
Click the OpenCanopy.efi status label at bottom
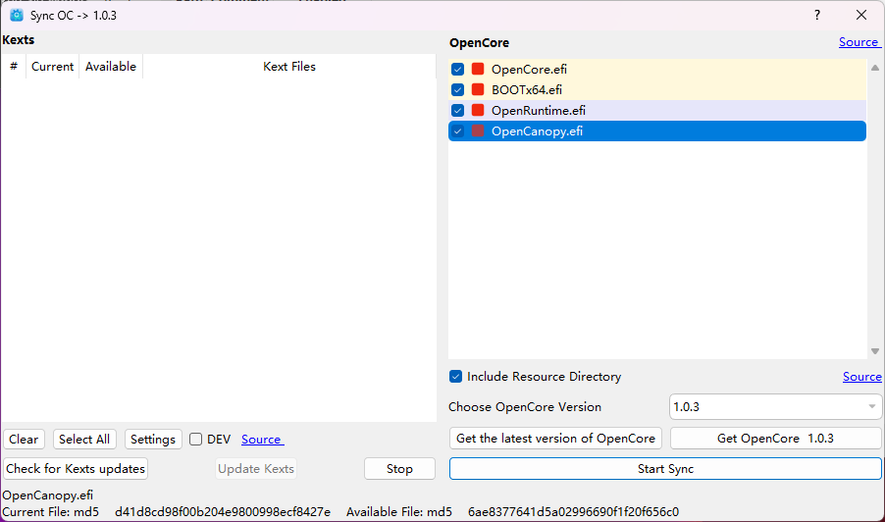(x=48, y=495)
